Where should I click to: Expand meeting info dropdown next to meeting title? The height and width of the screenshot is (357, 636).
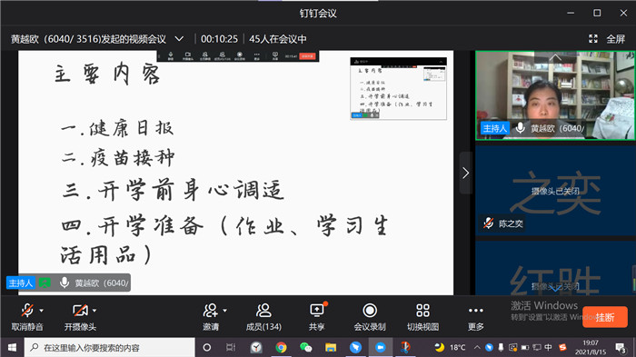pos(179,39)
